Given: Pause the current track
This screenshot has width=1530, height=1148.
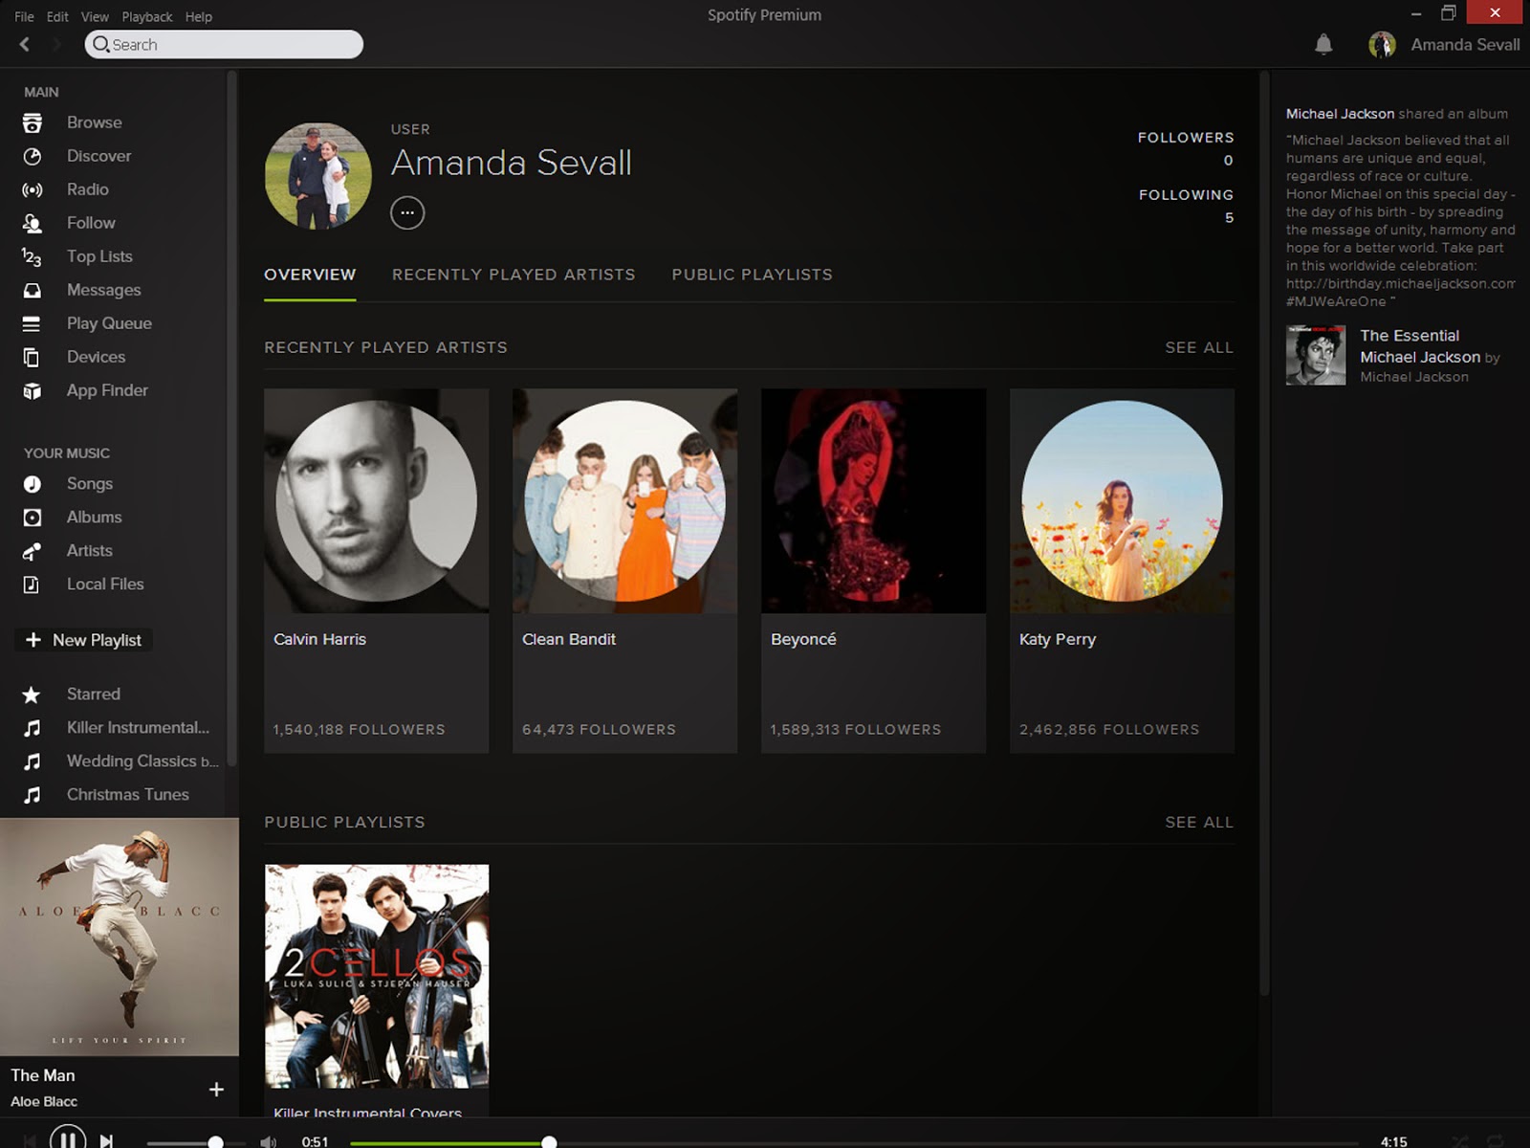Looking at the screenshot, I should [68, 1139].
